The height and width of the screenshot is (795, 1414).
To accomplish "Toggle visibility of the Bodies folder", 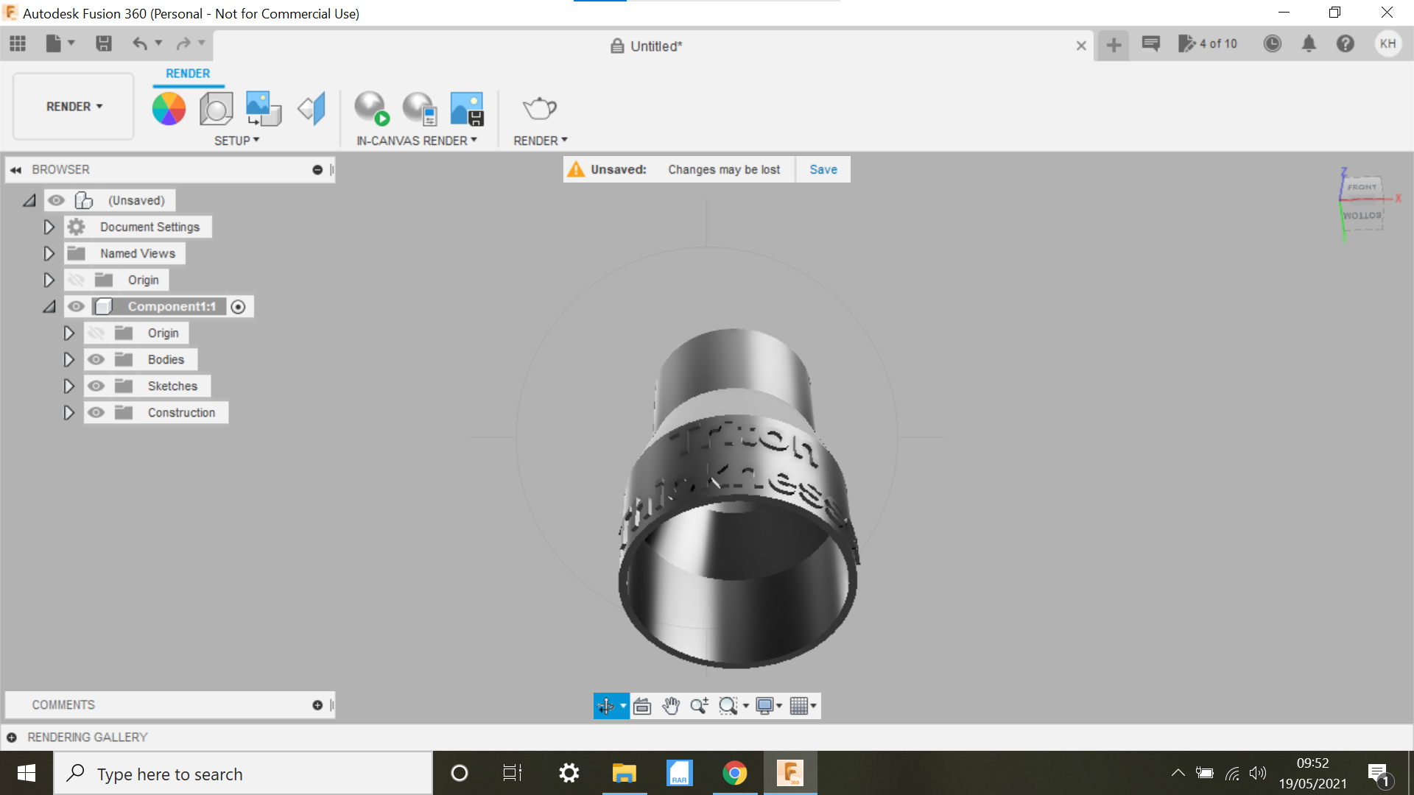I will (96, 359).
